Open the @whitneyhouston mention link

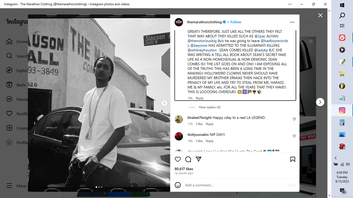pyautogui.click(x=202, y=50)
